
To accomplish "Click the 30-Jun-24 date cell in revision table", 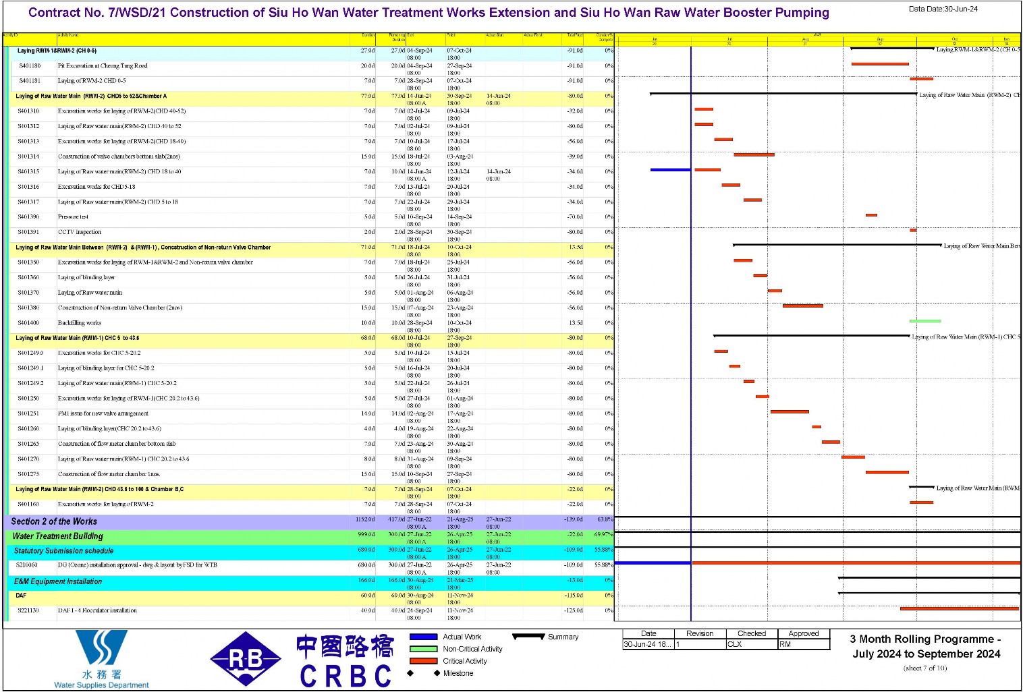I will [x=648, y=644].
